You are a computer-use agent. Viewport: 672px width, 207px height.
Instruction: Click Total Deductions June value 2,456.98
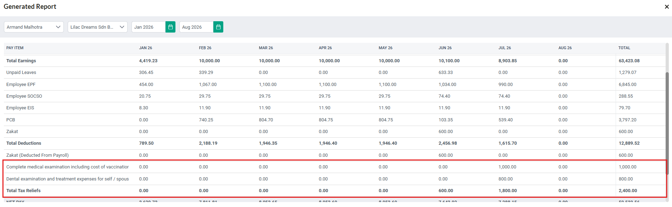(x=448, y=143)
